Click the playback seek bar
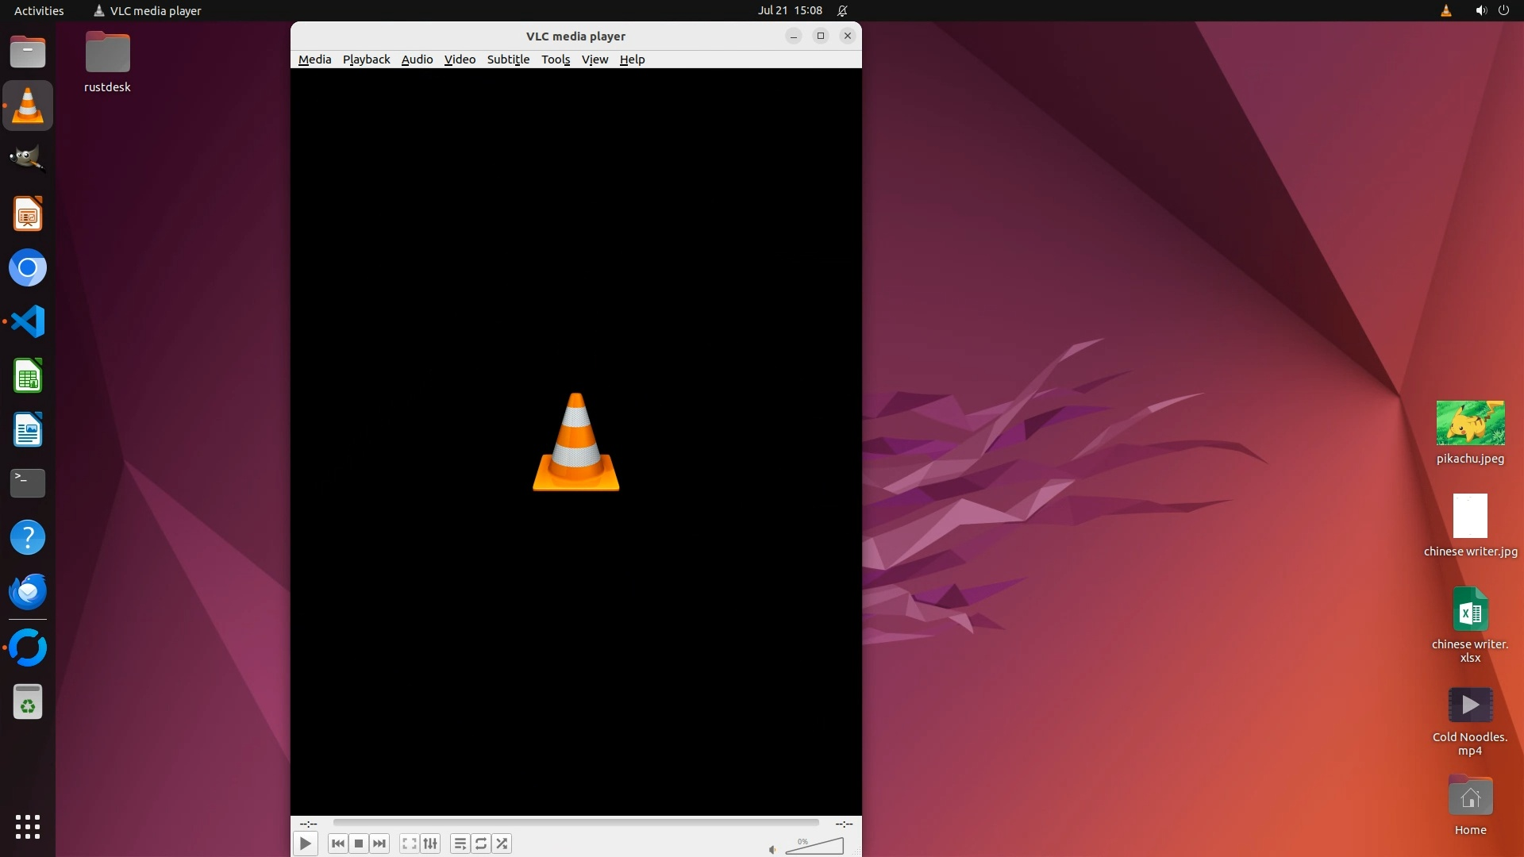Viewport: 1524px width, 857px height. click(575, 823)
